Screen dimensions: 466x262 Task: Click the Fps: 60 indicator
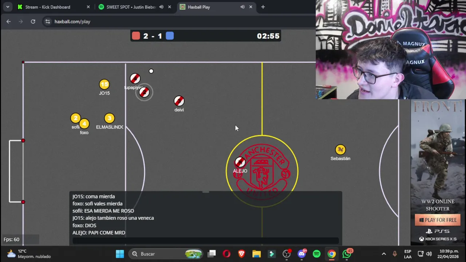click(x=11, y=239)
